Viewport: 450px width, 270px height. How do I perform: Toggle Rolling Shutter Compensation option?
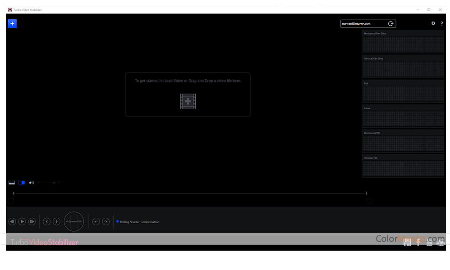click(x=118, y=221)
